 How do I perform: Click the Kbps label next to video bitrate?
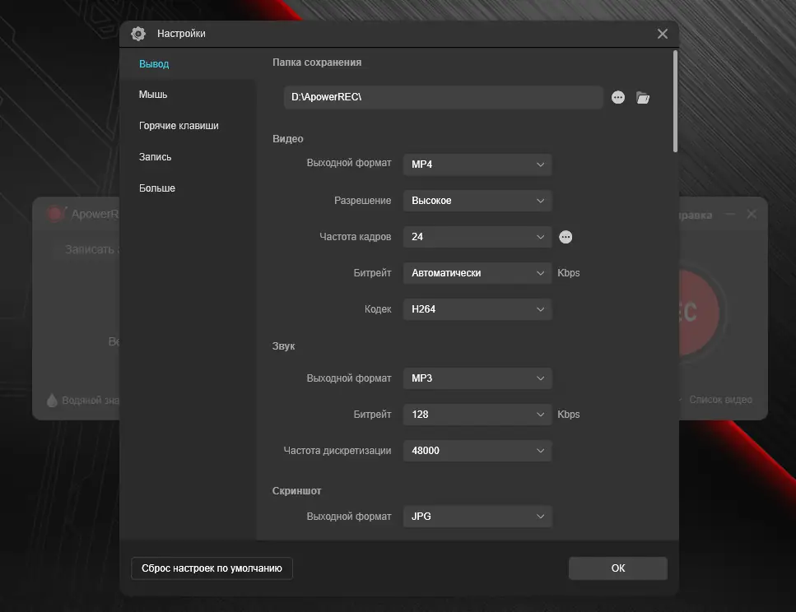[569, 273]
